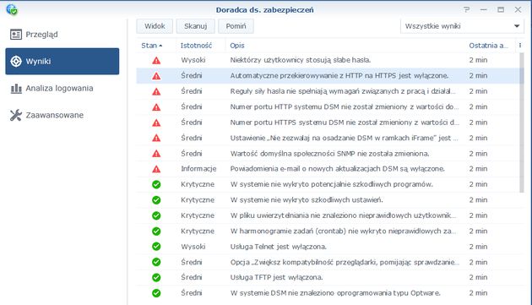The width and height of the screenshot is (532, 305).
Task: Click the Wyniki target icon
Action: [x=16, y=61]
